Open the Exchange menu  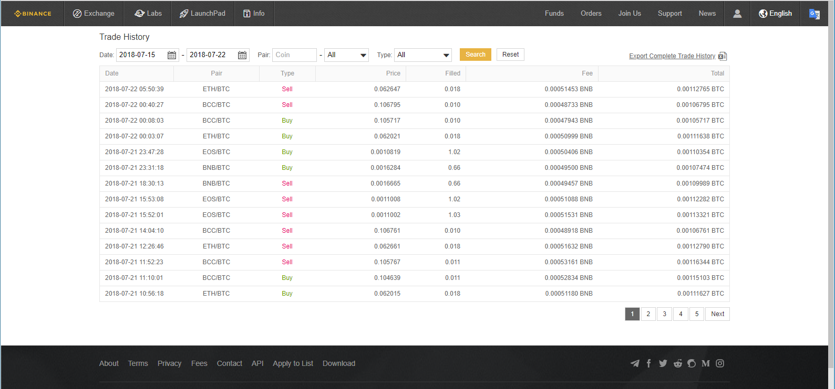click(94, 14)
